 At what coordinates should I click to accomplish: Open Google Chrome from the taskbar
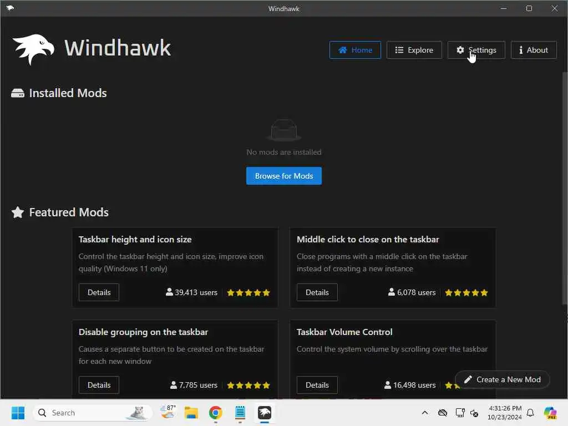216,413
